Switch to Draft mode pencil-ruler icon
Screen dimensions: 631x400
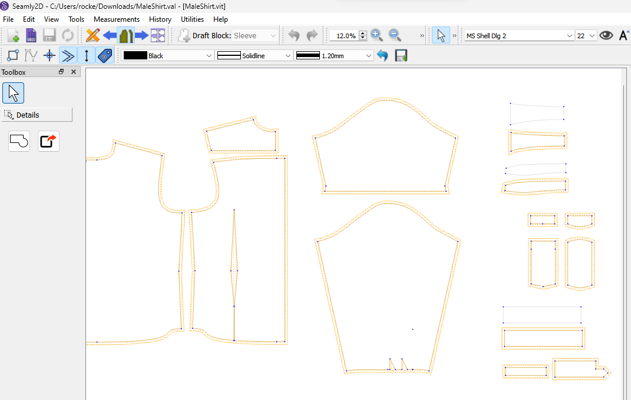coord(92,35)
